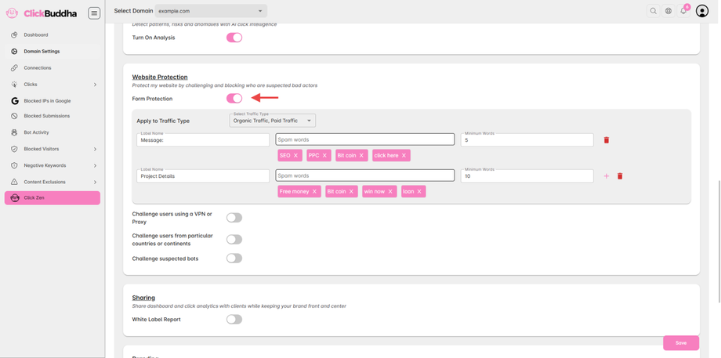Turn on White Label Report
Screen dimensions: 721x358
point(234,320)
